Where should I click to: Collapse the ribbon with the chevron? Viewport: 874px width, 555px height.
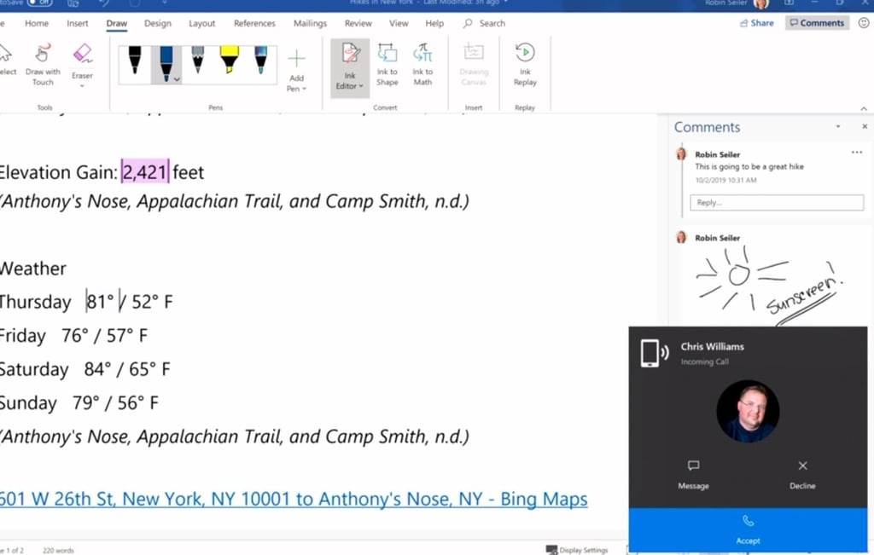(864, 108)
